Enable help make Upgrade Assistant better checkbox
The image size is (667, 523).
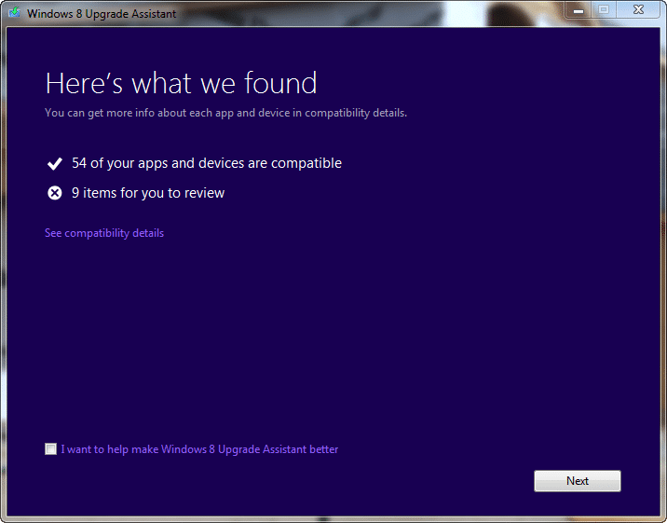coord(50,449)
